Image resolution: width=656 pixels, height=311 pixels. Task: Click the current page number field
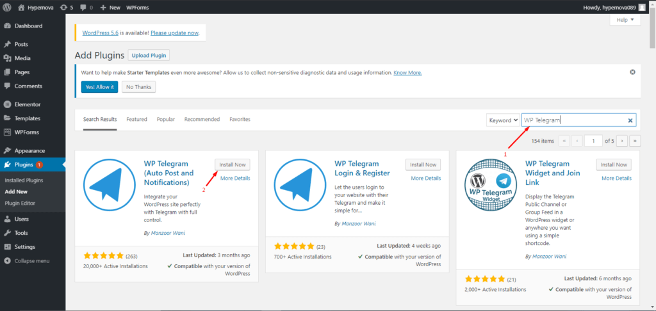[x=593, y=141]
